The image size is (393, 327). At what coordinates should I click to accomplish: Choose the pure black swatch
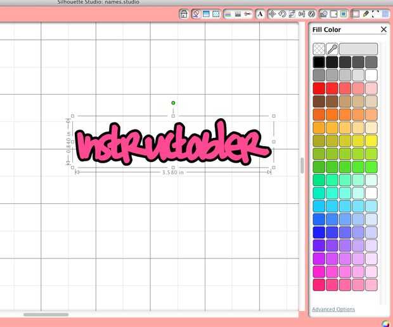click(319, 62)
